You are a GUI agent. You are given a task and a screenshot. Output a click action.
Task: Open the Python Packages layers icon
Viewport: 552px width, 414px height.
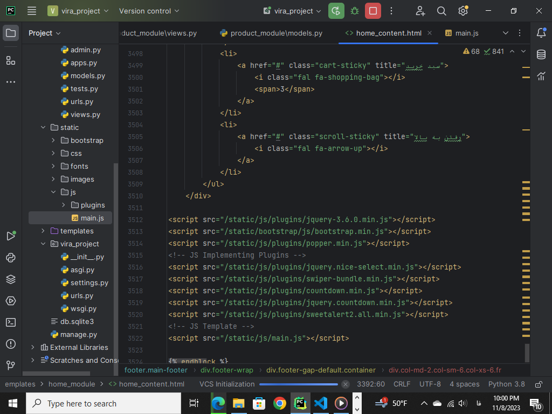coord(11,279)
